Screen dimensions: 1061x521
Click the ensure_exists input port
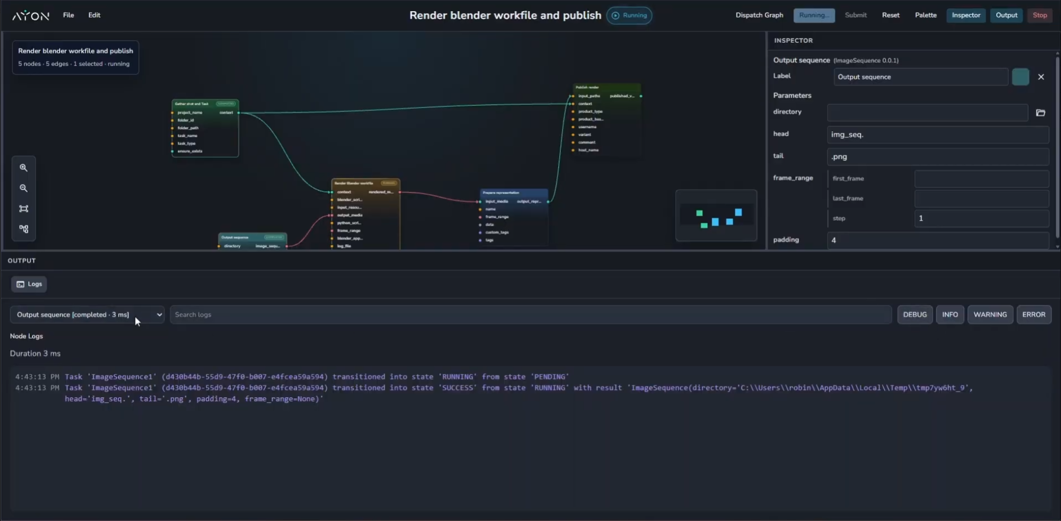[172, 151]
